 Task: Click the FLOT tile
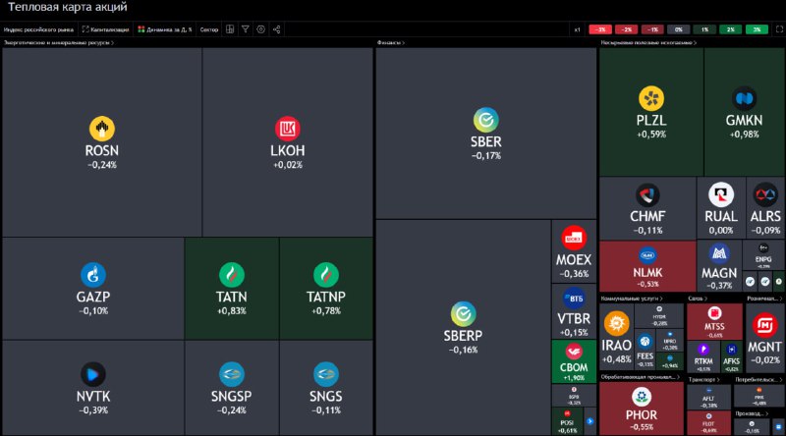click(708, 423)
